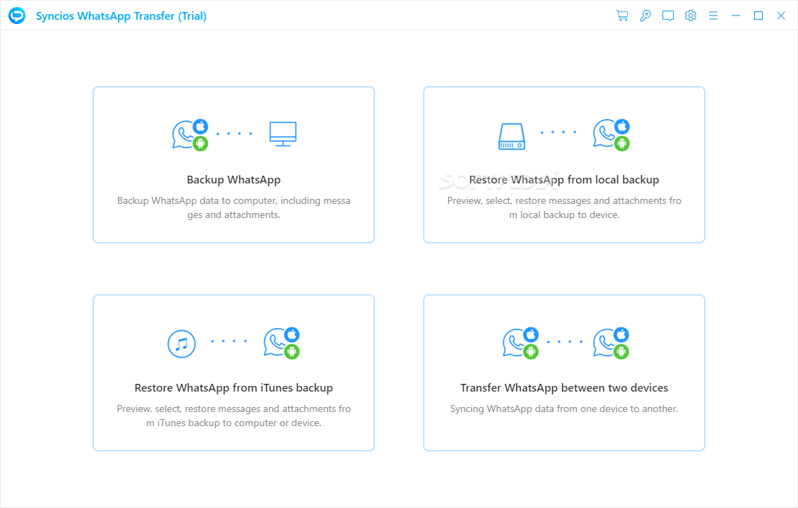Click the computer monitor icon in Backup WhatsApp card
Viewport: 798px width, 508px height.
point(283,134)
